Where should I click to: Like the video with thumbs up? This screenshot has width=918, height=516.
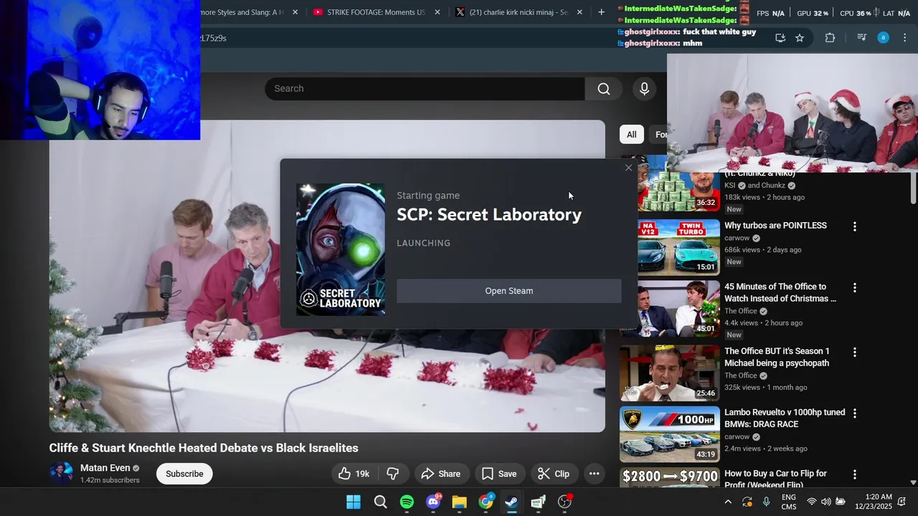[354, 474]
